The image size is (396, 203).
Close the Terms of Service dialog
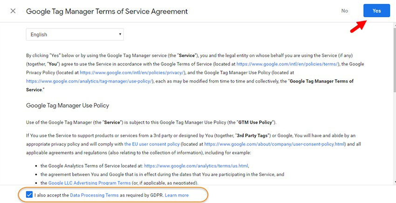point(13,11)
